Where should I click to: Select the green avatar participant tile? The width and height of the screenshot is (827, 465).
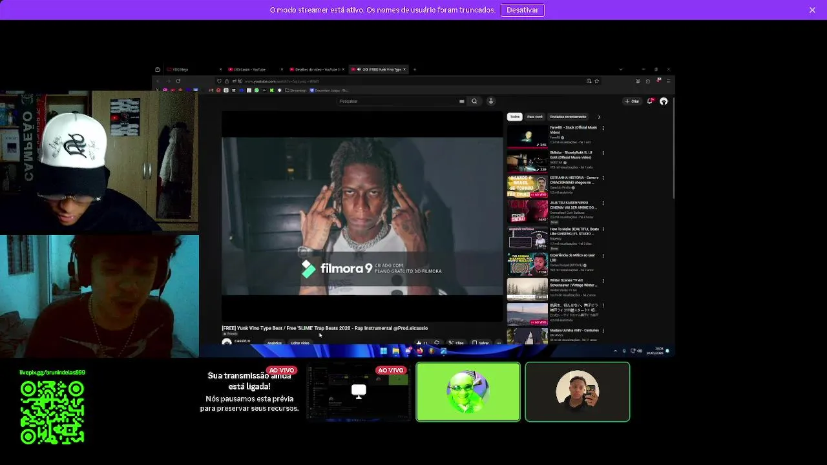click(x=468, y=392)
